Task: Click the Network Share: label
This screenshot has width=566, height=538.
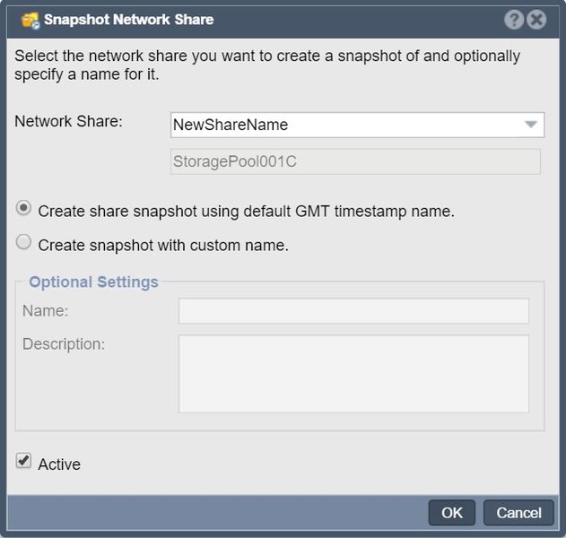Action: pos(68,121)
